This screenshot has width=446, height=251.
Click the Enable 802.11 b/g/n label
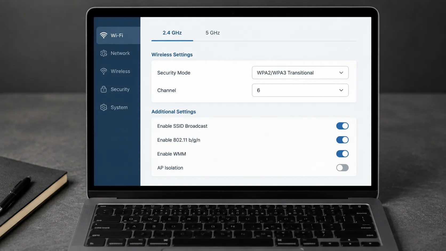pyautogui.click(x=179, y=140)
